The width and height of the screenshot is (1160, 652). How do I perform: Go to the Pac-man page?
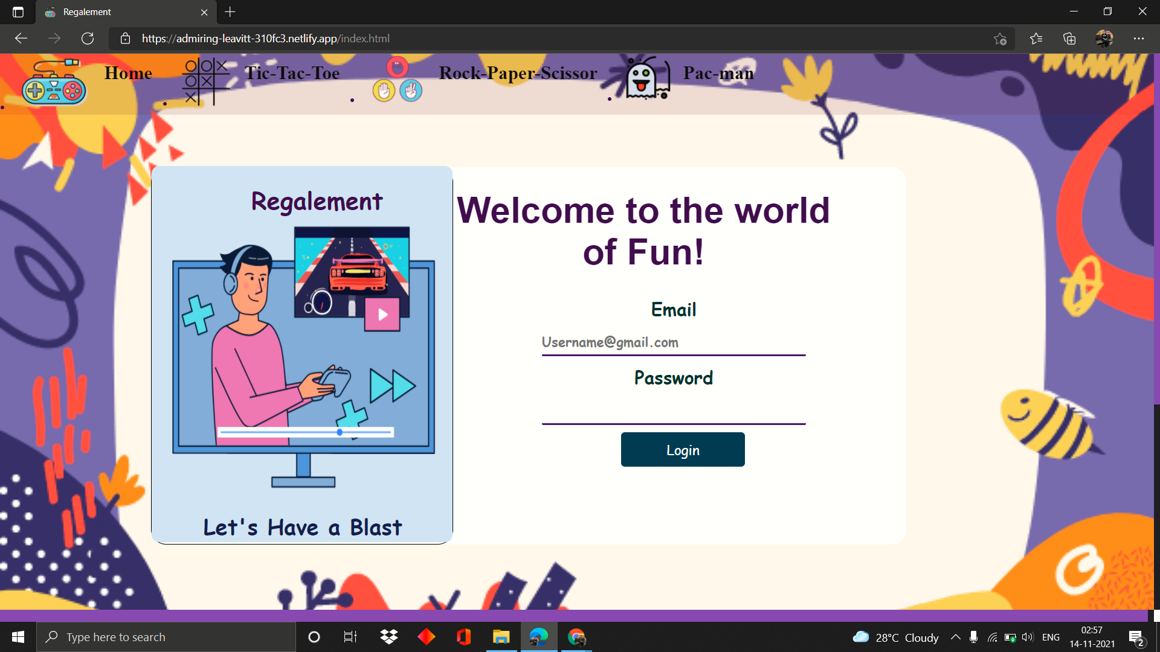718,73
